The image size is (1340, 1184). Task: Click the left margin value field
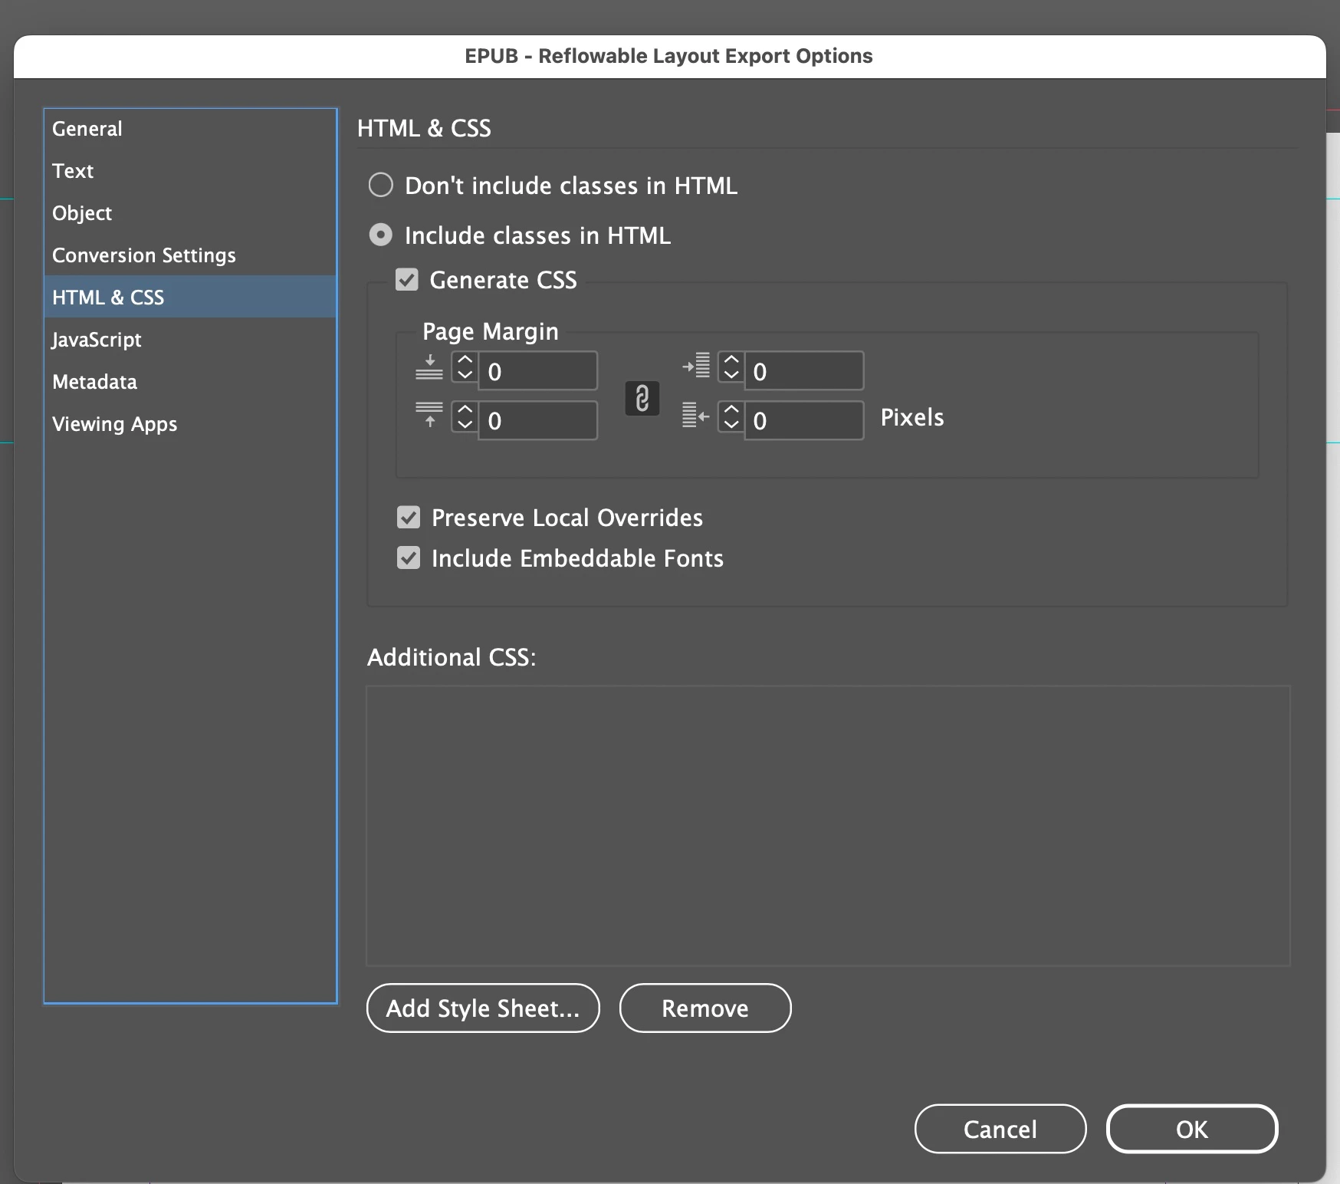point(804,371)
